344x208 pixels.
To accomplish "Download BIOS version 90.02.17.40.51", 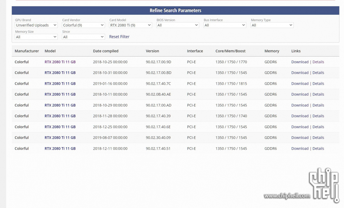I will 300,149.
